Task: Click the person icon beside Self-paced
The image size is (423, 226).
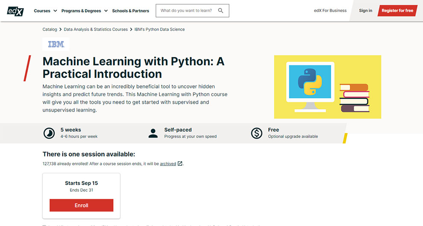Action: coord(153,133)
